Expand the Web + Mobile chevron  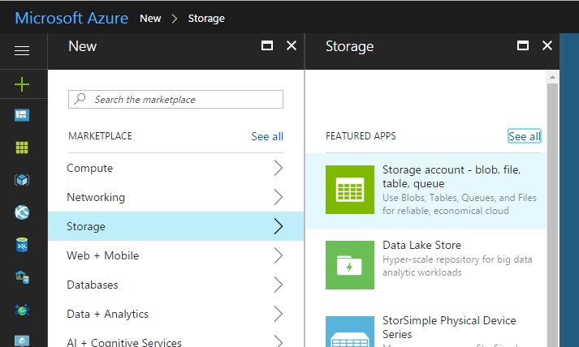(279, 255)
